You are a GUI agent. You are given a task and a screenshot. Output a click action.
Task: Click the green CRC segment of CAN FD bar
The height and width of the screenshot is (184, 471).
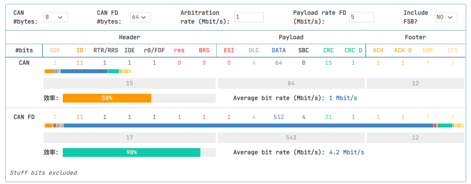(444, 126)
